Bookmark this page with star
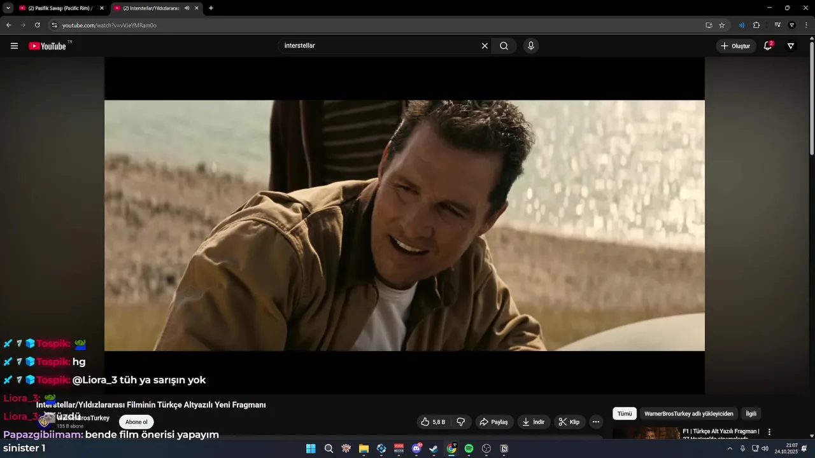815x458 pixels. pos(722,25)
